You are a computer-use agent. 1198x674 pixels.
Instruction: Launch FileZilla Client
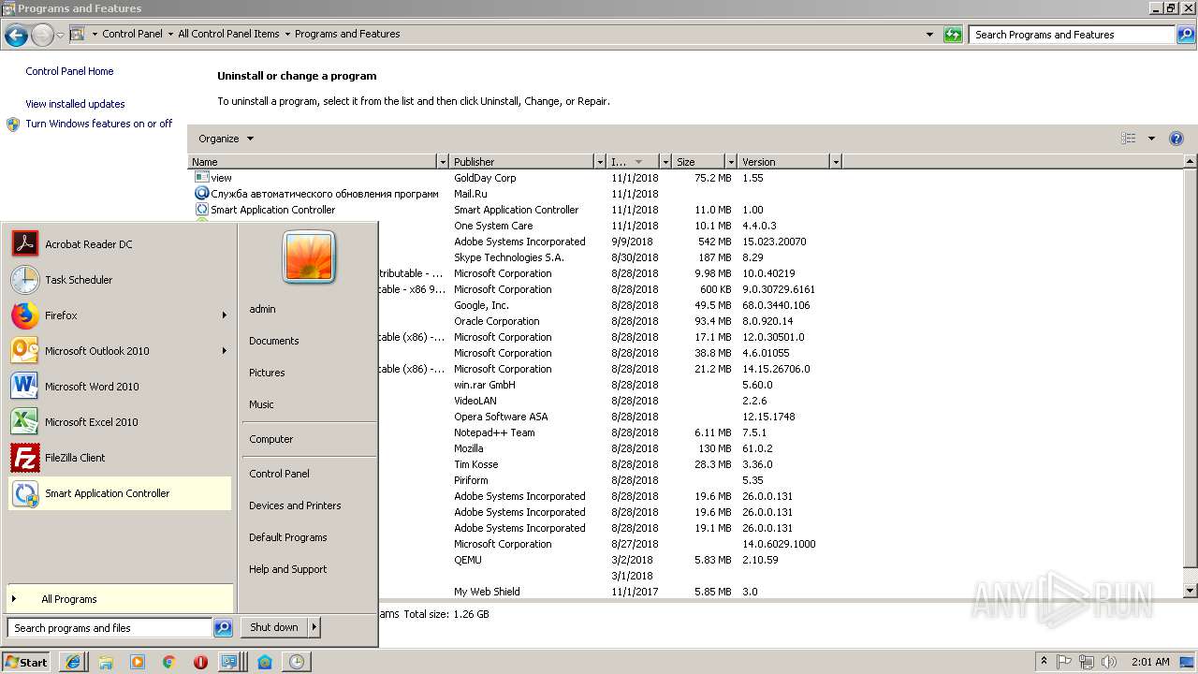119,458
